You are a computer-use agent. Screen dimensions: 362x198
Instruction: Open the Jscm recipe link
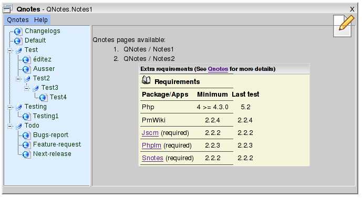[150, 133]
